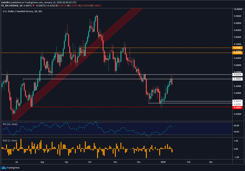
Task: Click the Sep label on time axis
Action: click(x=66, y=162)
